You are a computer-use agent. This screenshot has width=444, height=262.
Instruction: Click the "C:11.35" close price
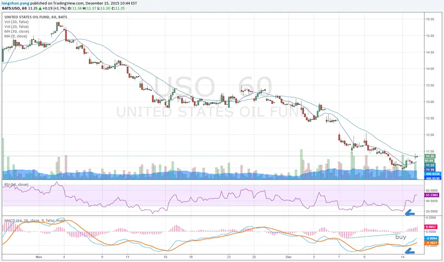pyautogui.click(x=118, y=8)
